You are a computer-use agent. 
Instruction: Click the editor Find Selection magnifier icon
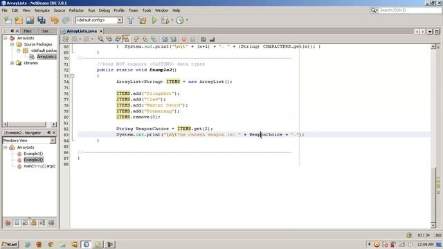[100, 39]
